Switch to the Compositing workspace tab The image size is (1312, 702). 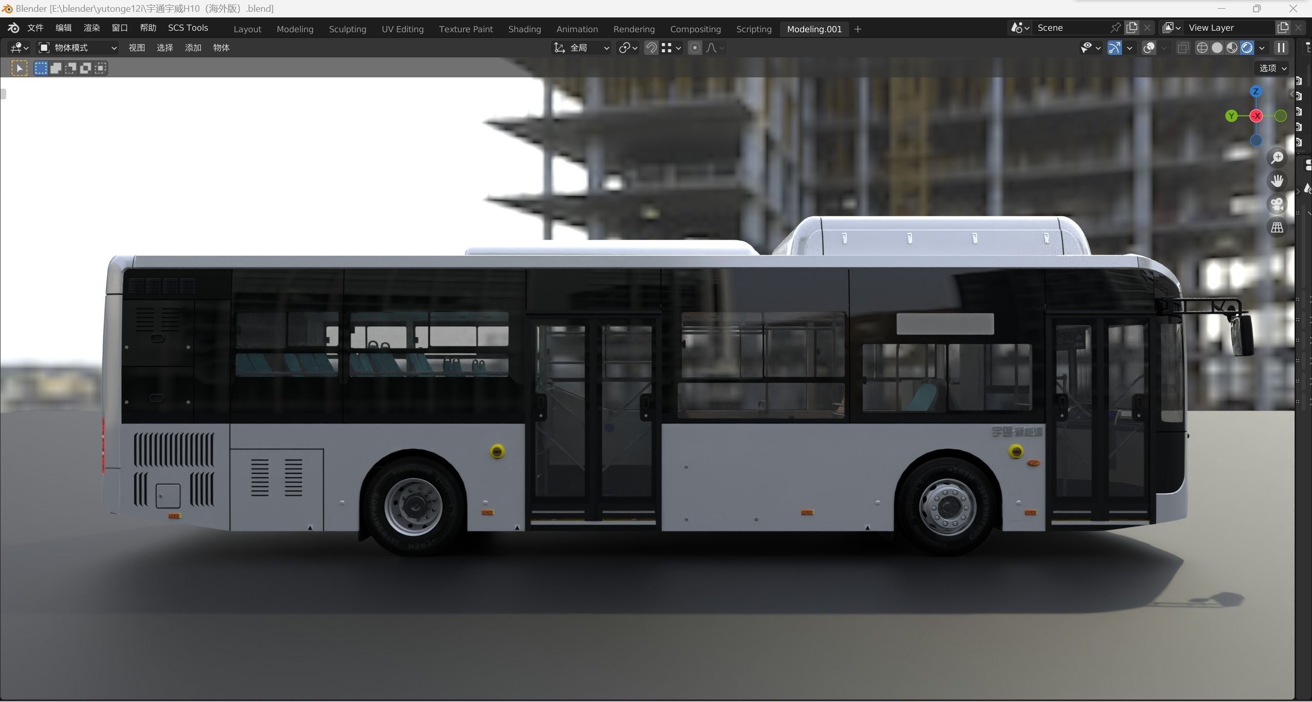pyautogui.click(x=695, y=29)
